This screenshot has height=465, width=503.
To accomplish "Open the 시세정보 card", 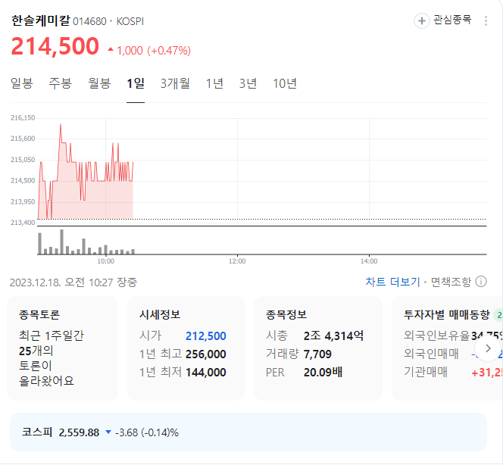I will (x=186, y=348).
